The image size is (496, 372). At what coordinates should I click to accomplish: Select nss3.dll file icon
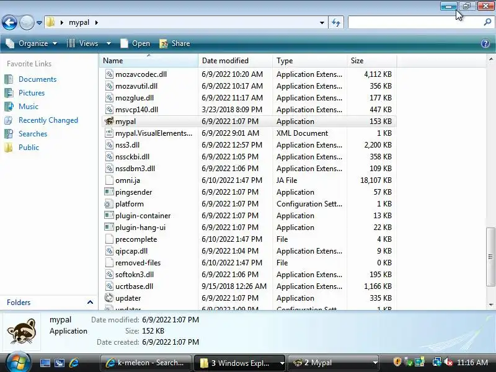click(x=109, y=145)
